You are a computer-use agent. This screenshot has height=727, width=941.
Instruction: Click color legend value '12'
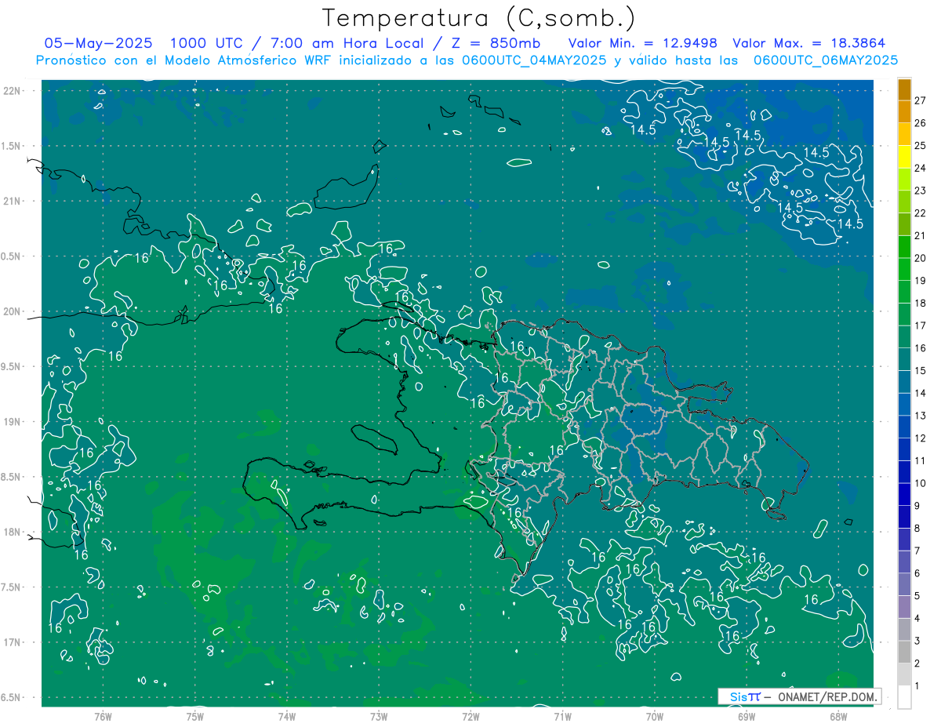click(921, 438)
